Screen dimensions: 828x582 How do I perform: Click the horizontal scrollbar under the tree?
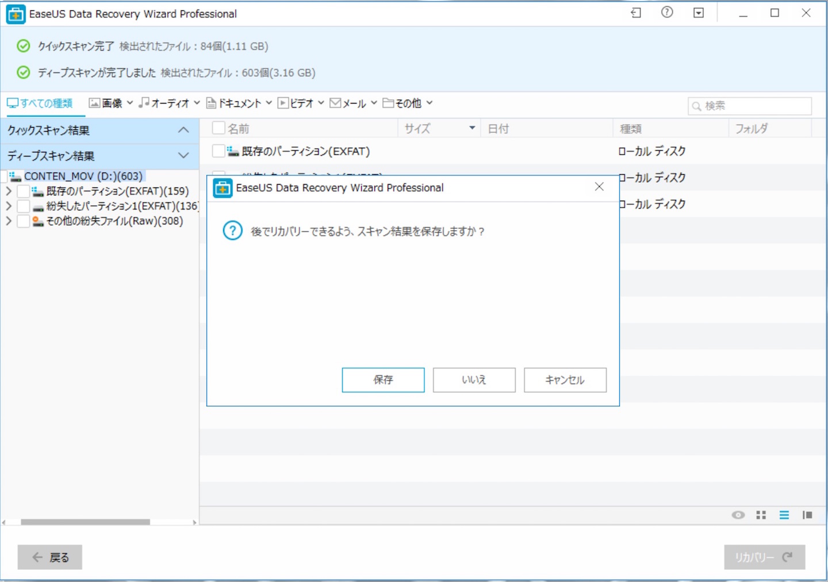pyautogui.click(x=85, y=522)
